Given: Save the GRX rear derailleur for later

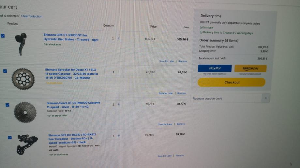Looking at the screenshot, I should (165, 156).
